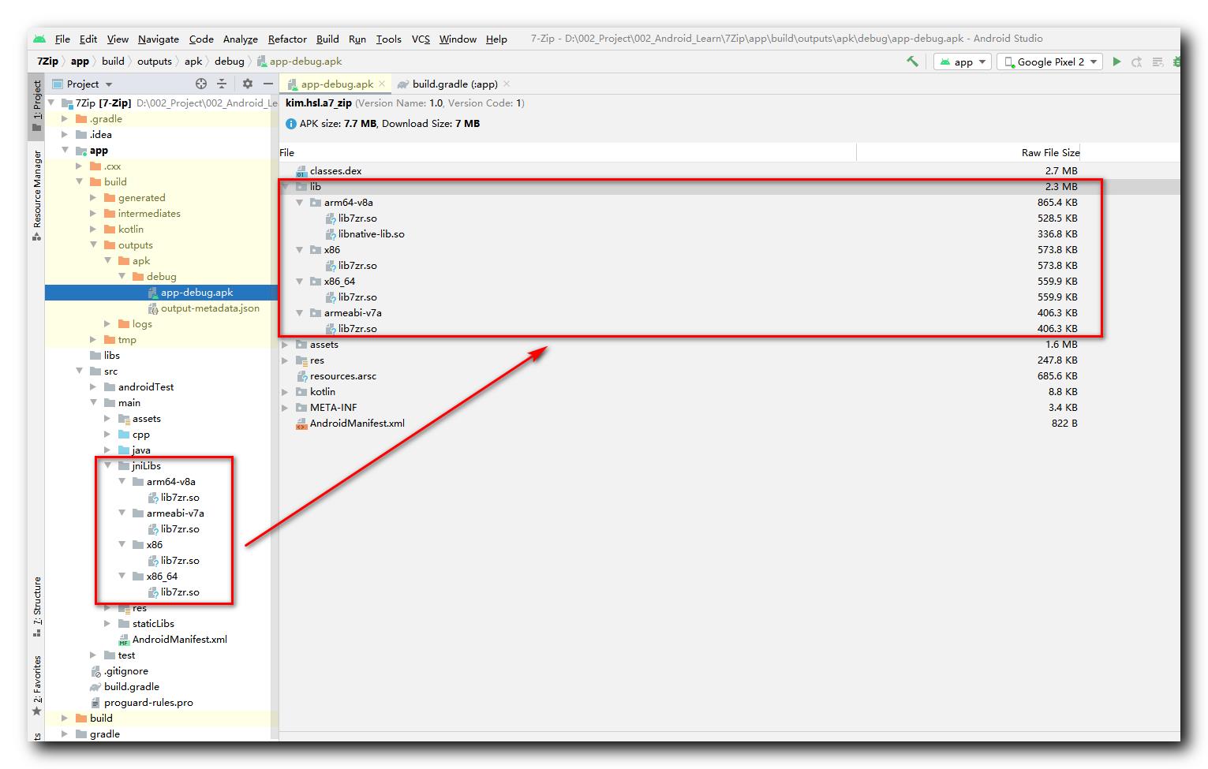Click debug in the breadcrumb bar

pyautogui.click(x=230, y=61)
